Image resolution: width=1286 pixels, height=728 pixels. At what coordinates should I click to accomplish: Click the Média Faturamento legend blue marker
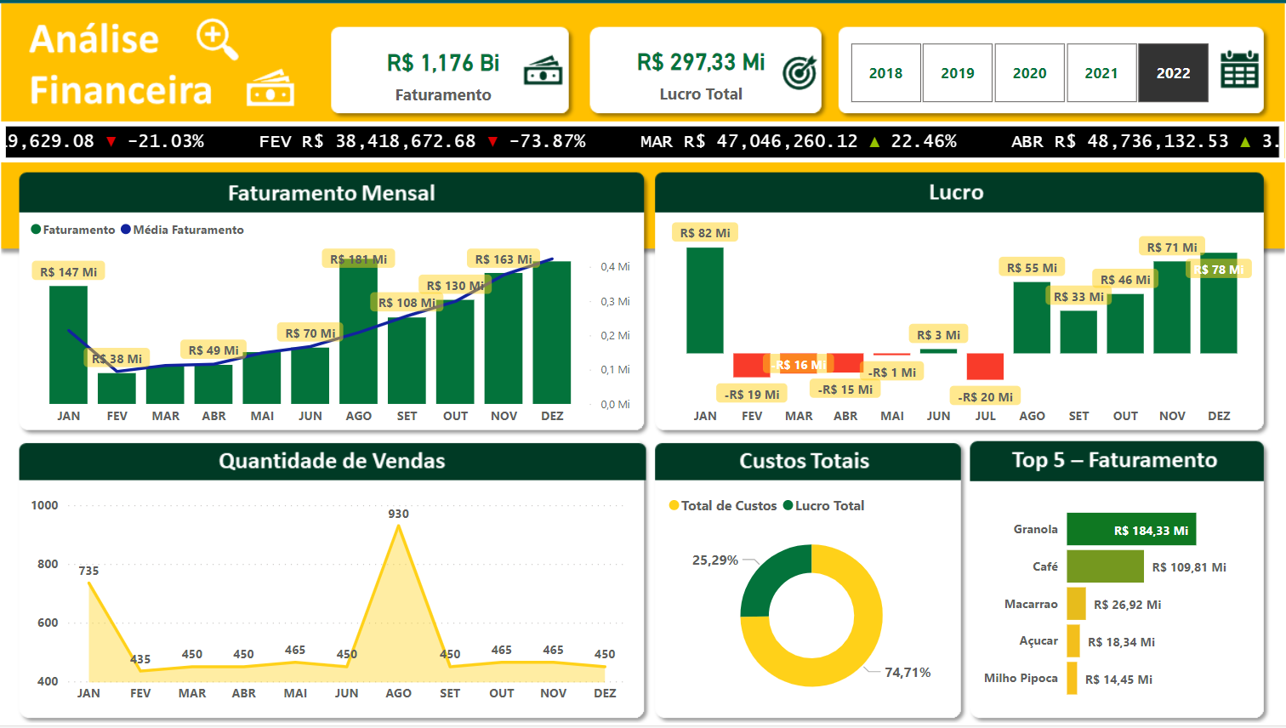pos(126,230)
